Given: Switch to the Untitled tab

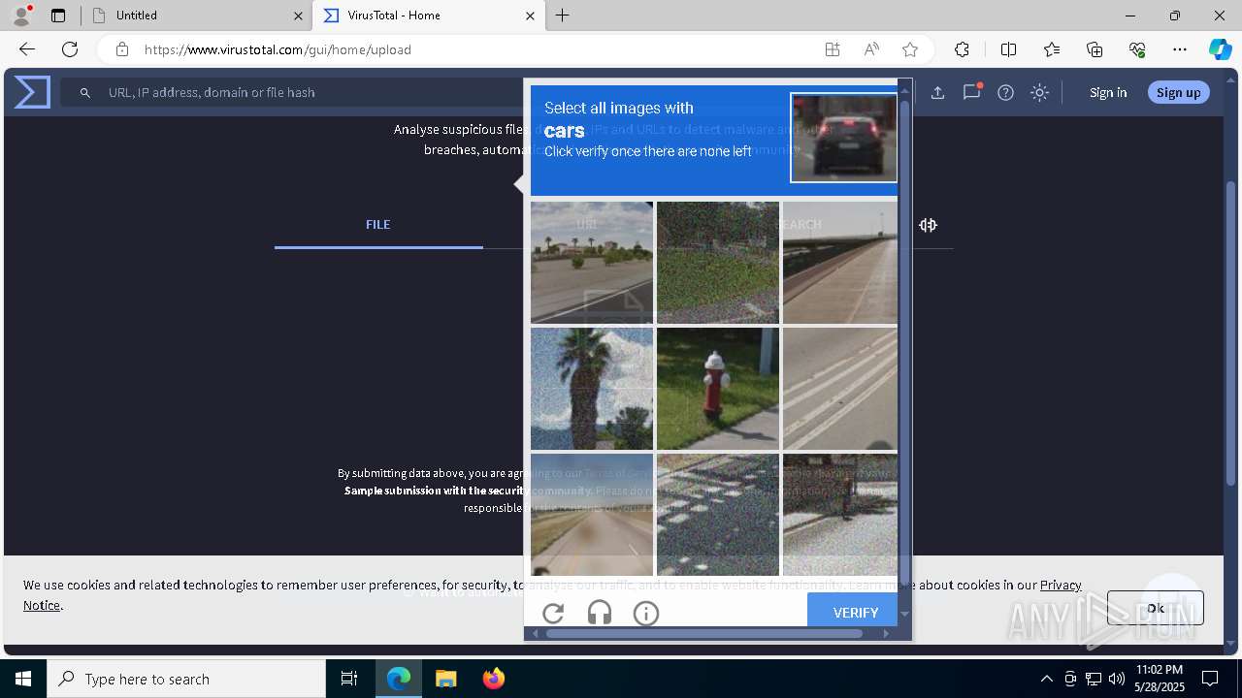Looking at the screenshot, I should 194,16.
